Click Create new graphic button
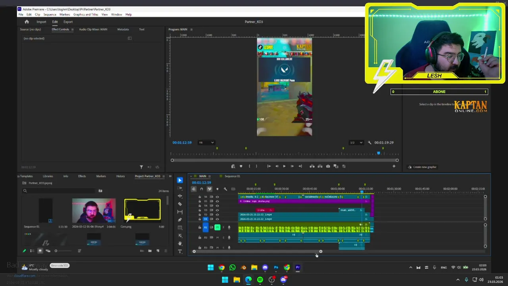The height and width of the screenshot is (286, 508). (x=422, y=167)
